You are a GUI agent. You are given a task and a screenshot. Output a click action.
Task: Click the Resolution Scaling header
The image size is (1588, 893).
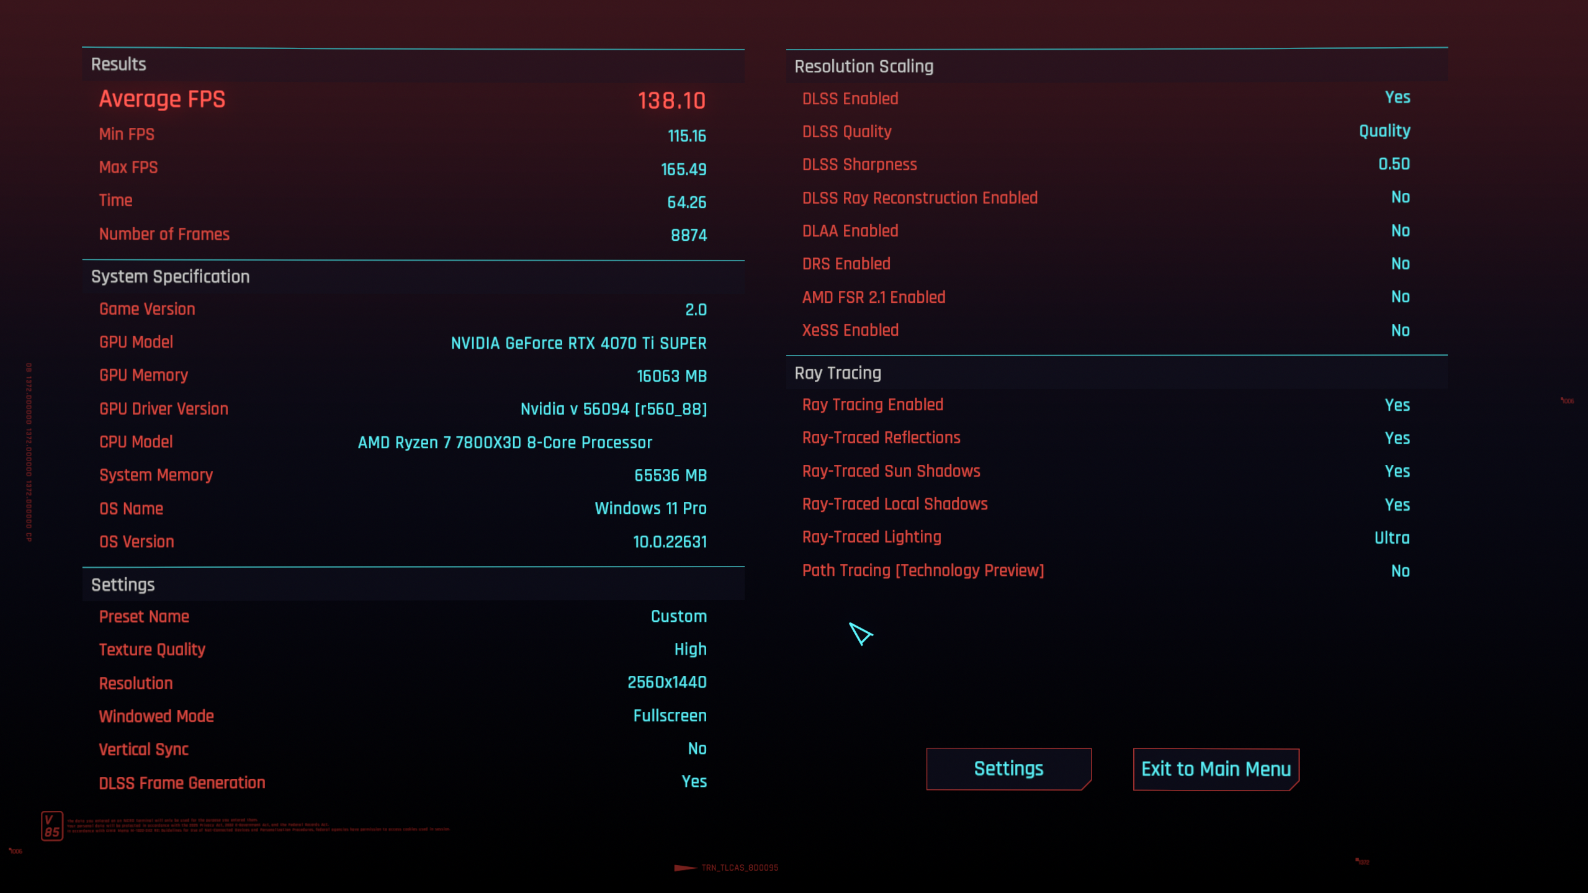863,66
